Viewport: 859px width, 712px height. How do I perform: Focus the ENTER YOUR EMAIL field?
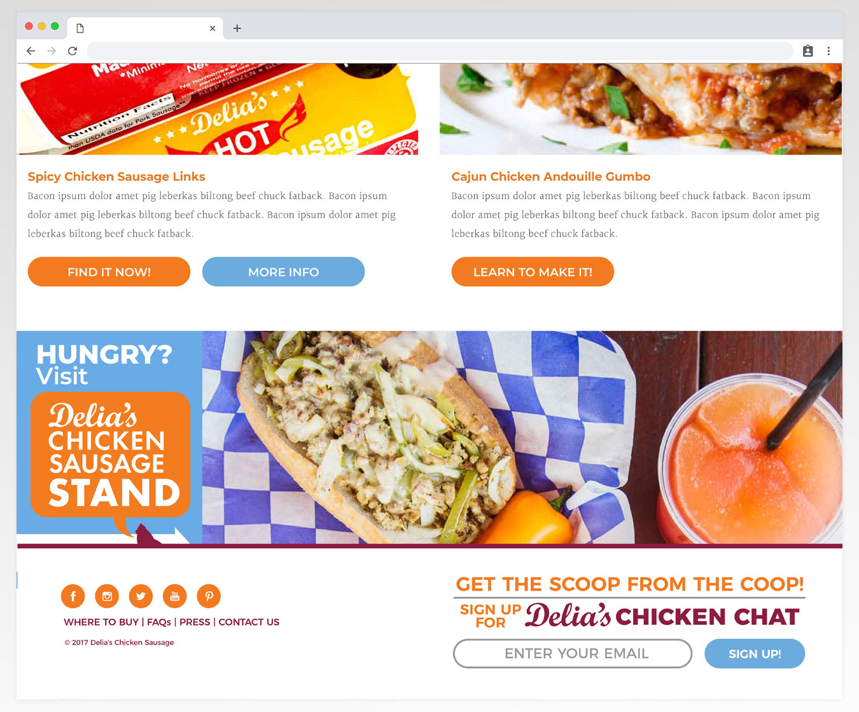click(x=573, y=654)
